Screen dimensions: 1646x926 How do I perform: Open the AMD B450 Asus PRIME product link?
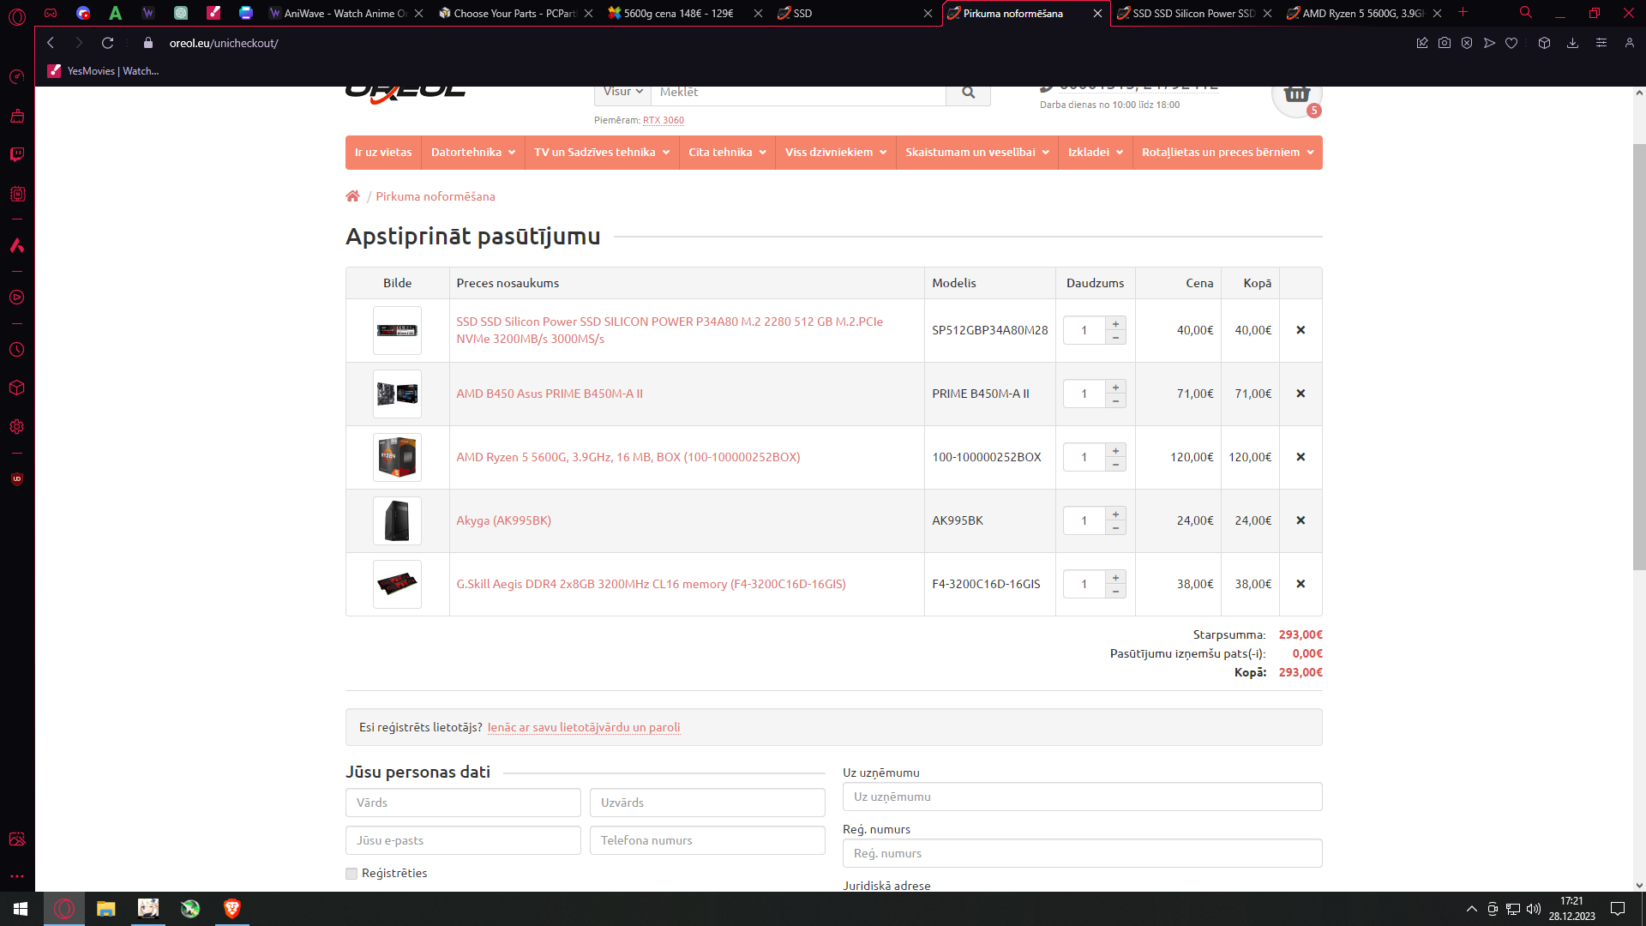pyautogui.click(x=550, y=394)
